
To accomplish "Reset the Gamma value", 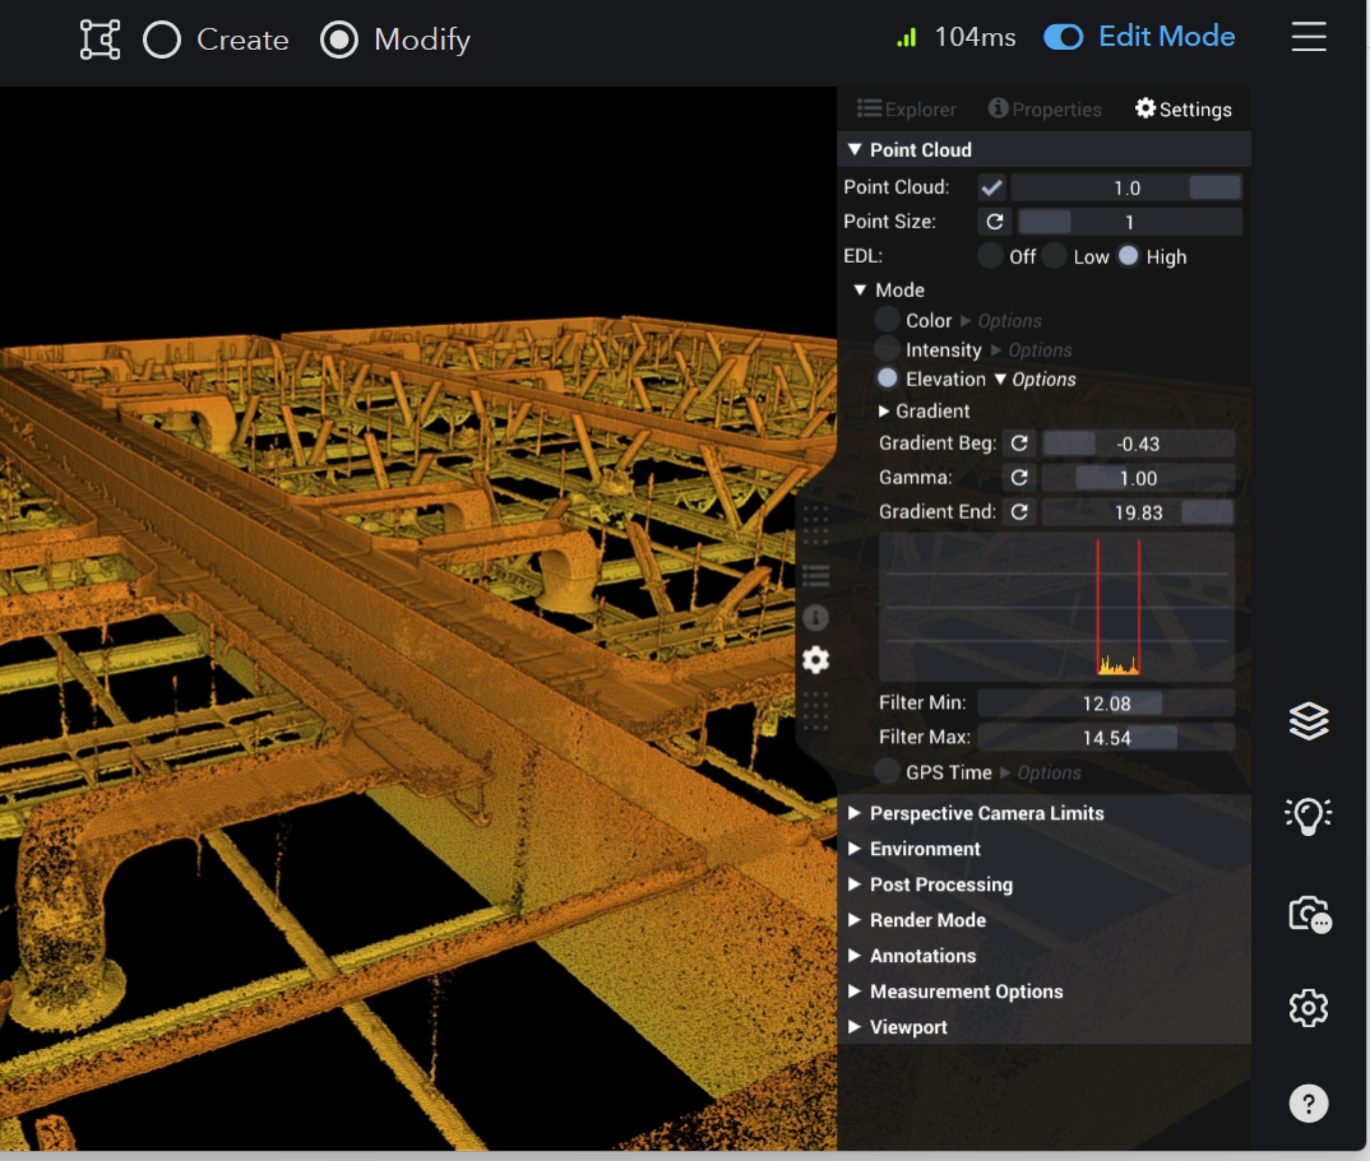I will (x=1019, y=477).
